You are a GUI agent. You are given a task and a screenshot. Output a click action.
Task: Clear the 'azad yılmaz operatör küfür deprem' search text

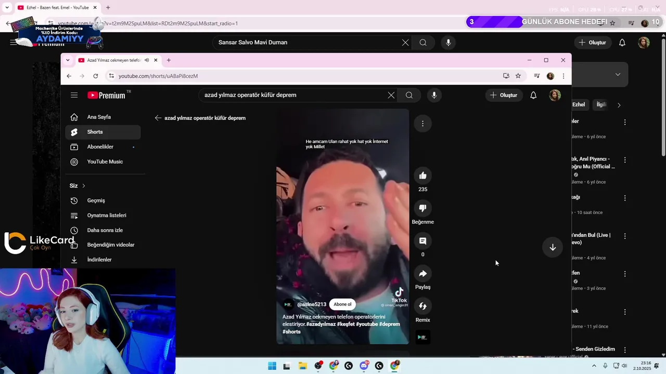[x=391, y=95]
